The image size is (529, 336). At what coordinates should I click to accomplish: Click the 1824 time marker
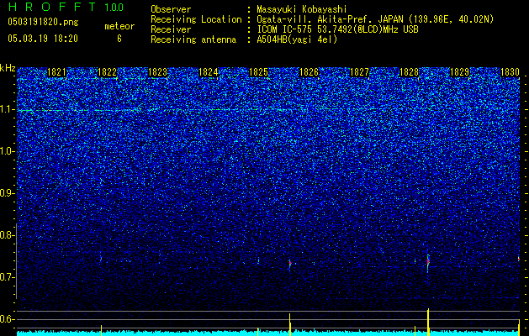tap(209, 72)
